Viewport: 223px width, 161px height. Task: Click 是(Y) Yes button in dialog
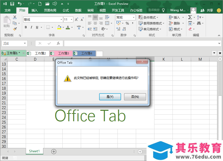pyautogui.click(x=110, y=97)
